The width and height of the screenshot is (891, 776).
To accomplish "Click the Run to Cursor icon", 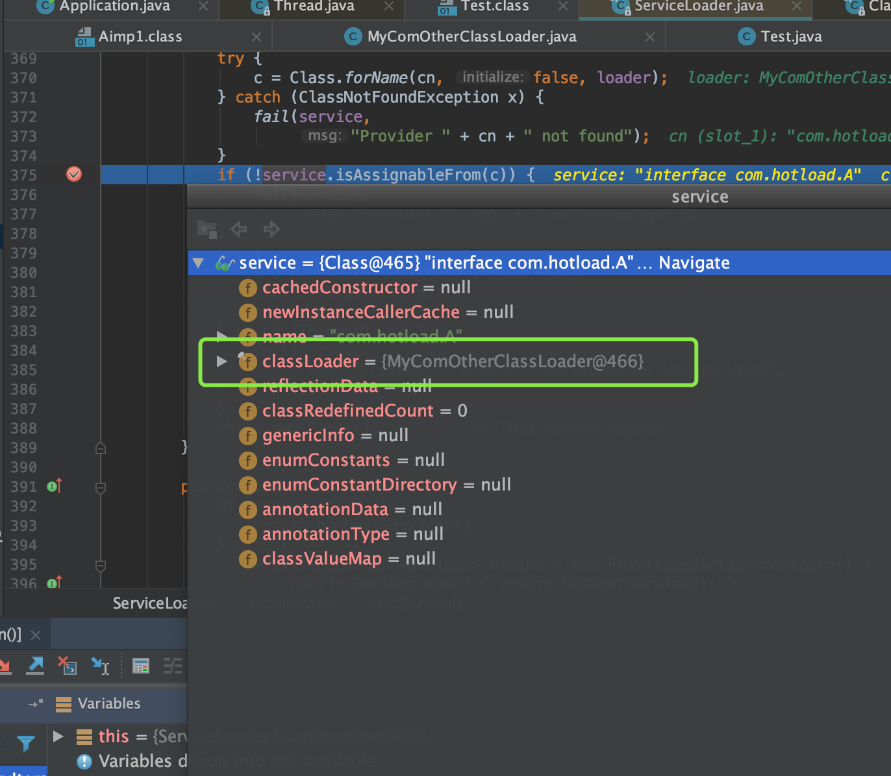I will (x=99, y=666).
